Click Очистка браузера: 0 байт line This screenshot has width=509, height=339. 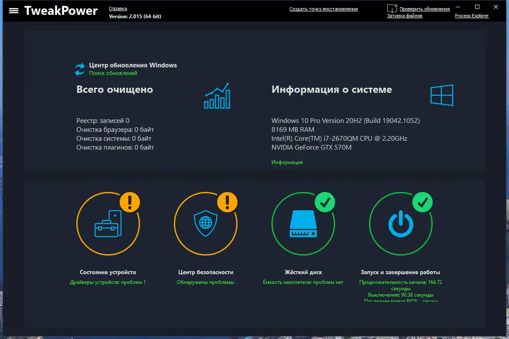(x=115, y=130)
